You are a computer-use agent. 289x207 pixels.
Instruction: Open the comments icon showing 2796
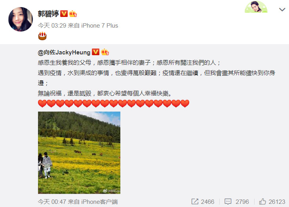tap(237, 202)
